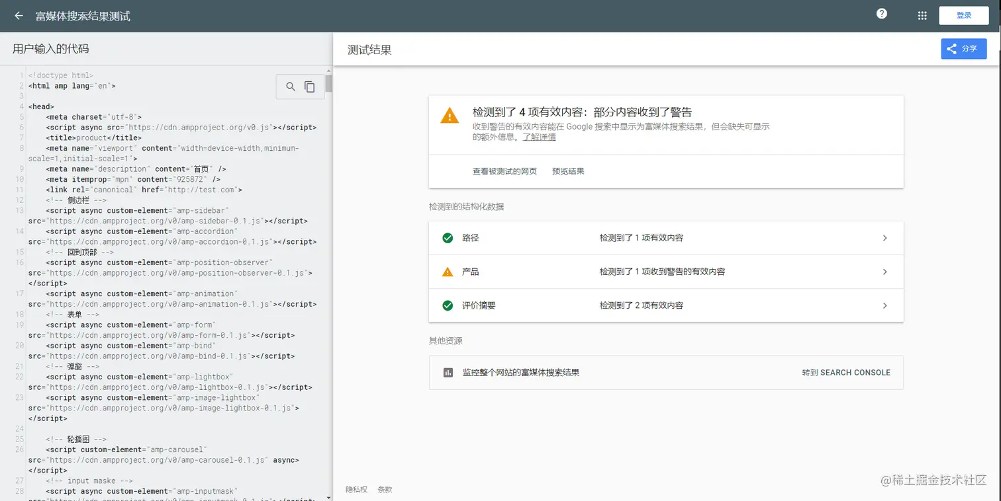Screen dimensions: 1001x501
Task: Click the 用户输入的代码 panel heading
Action: 50,49
